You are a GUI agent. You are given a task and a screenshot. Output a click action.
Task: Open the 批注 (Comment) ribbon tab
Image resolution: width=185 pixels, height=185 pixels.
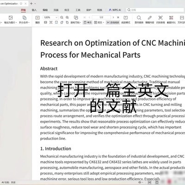(67, 10)
